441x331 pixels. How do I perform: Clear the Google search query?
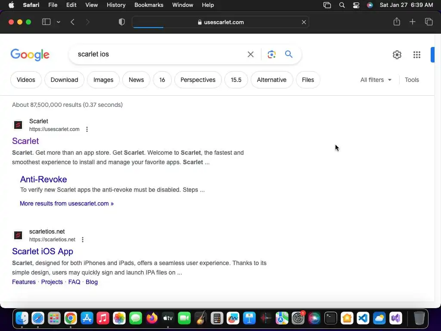tap(250, 54)
